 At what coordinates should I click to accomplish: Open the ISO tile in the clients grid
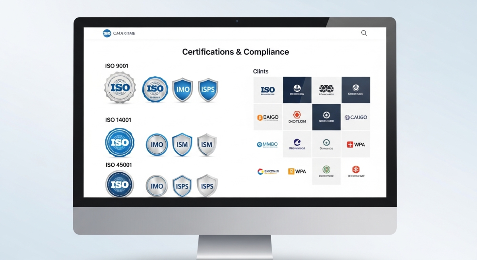[268, 90]
